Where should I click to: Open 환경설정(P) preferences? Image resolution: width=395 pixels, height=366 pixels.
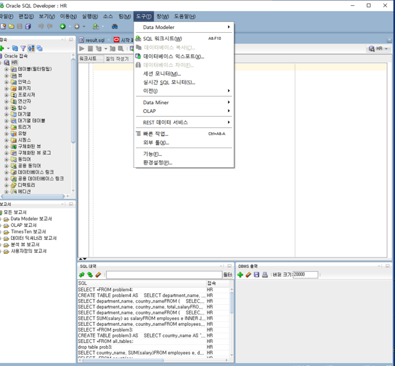tap(184, 162)
